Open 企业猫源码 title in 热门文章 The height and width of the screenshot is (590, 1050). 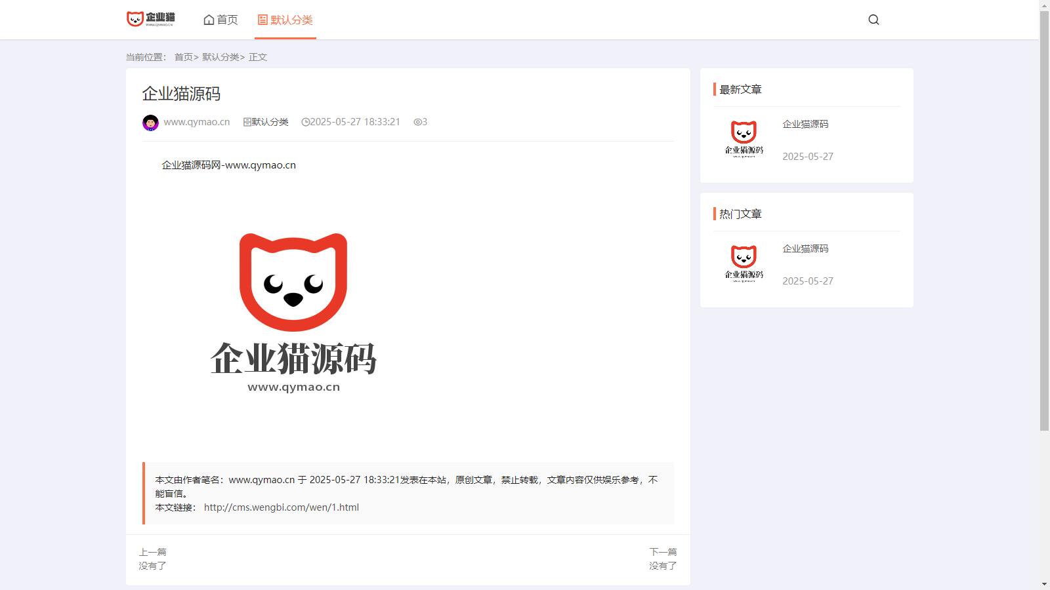tap(805, 248)
